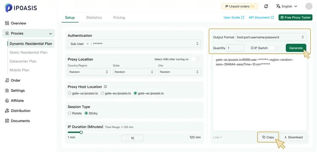317x152 pixels.
Task: Click the Order icon in sidebar
Action: click(7, 80)
